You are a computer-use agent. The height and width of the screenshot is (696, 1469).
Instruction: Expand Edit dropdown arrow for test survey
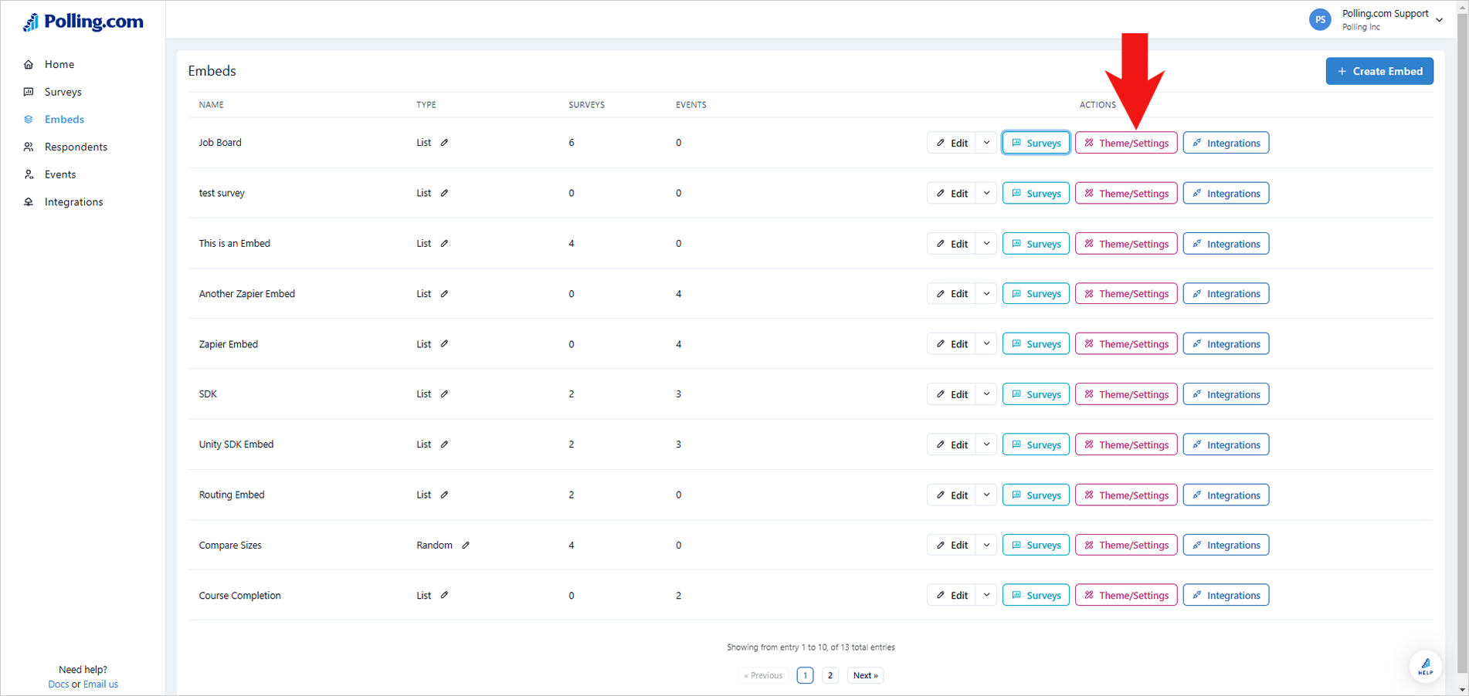point(986,193)
